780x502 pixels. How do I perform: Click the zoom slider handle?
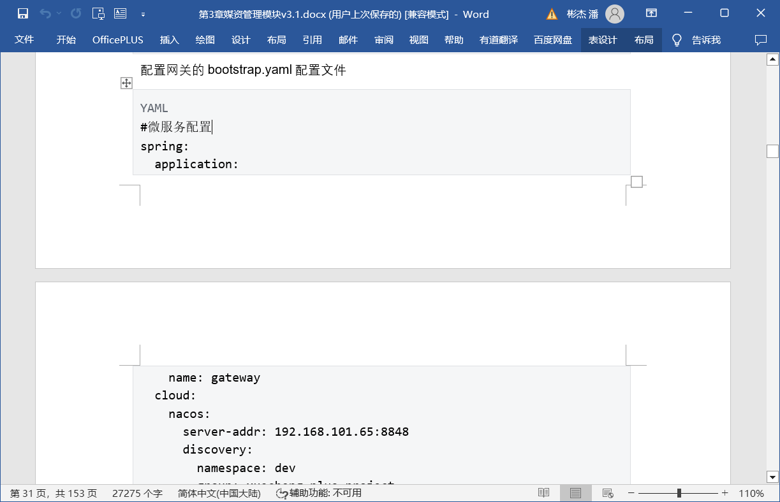point(679,493)
